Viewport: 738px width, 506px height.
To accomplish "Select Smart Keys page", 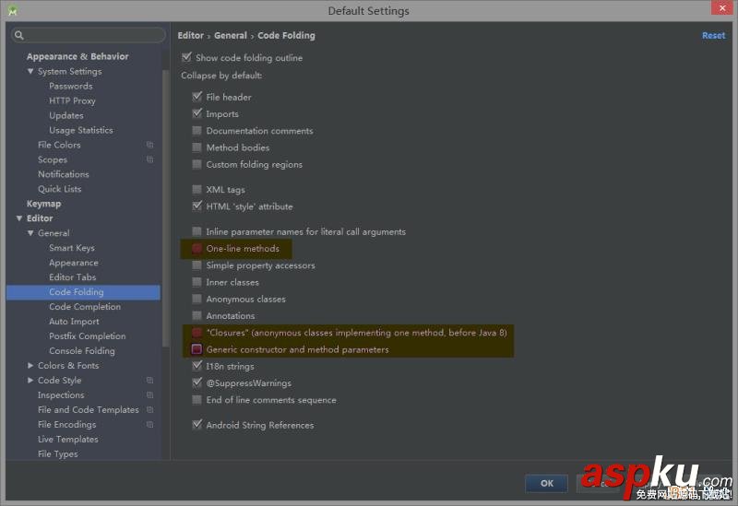I will click(x=72, y=248).
